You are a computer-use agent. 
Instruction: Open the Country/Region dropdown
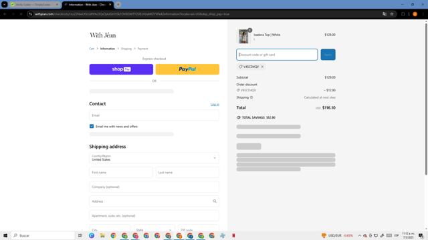click(154, 158)
